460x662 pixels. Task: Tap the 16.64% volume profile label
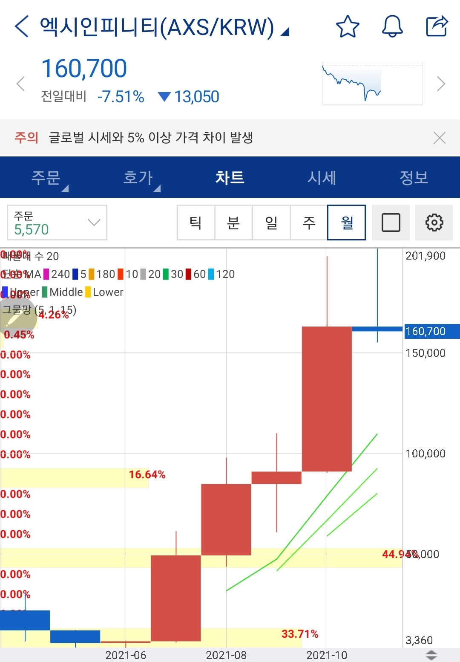(x=147, y=474)
